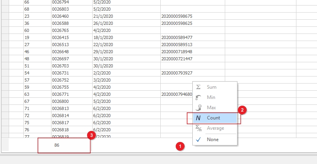The image size is (317, 164).
Task: Click red annotation badge number 2
Action: pos(244,110)
